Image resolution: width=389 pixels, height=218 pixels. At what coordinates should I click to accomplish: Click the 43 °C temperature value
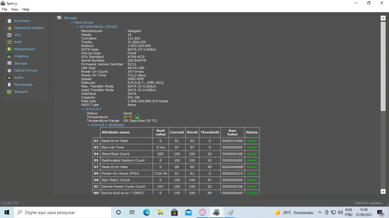click(x=128, y=117)
